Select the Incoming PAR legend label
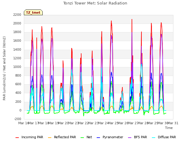Image resolution: width=191 pixels, height=143 pixels. pos(32,137)
